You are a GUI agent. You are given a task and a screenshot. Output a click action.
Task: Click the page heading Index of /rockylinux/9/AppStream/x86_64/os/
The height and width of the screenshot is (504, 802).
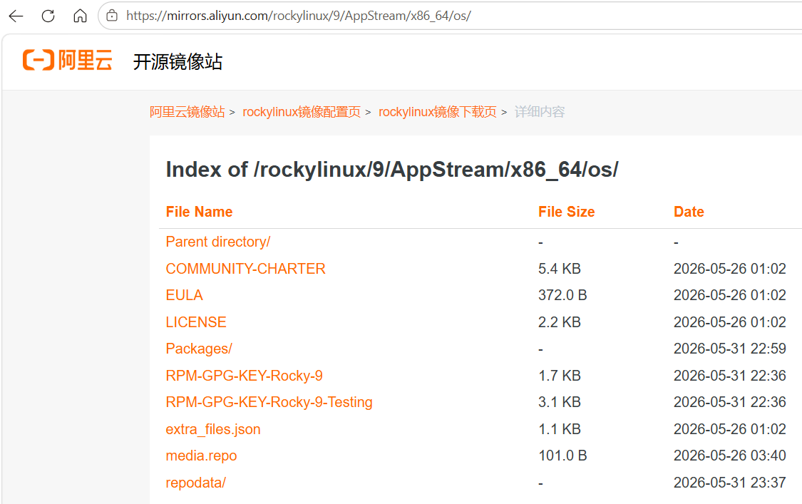click(x=392, y=170)
